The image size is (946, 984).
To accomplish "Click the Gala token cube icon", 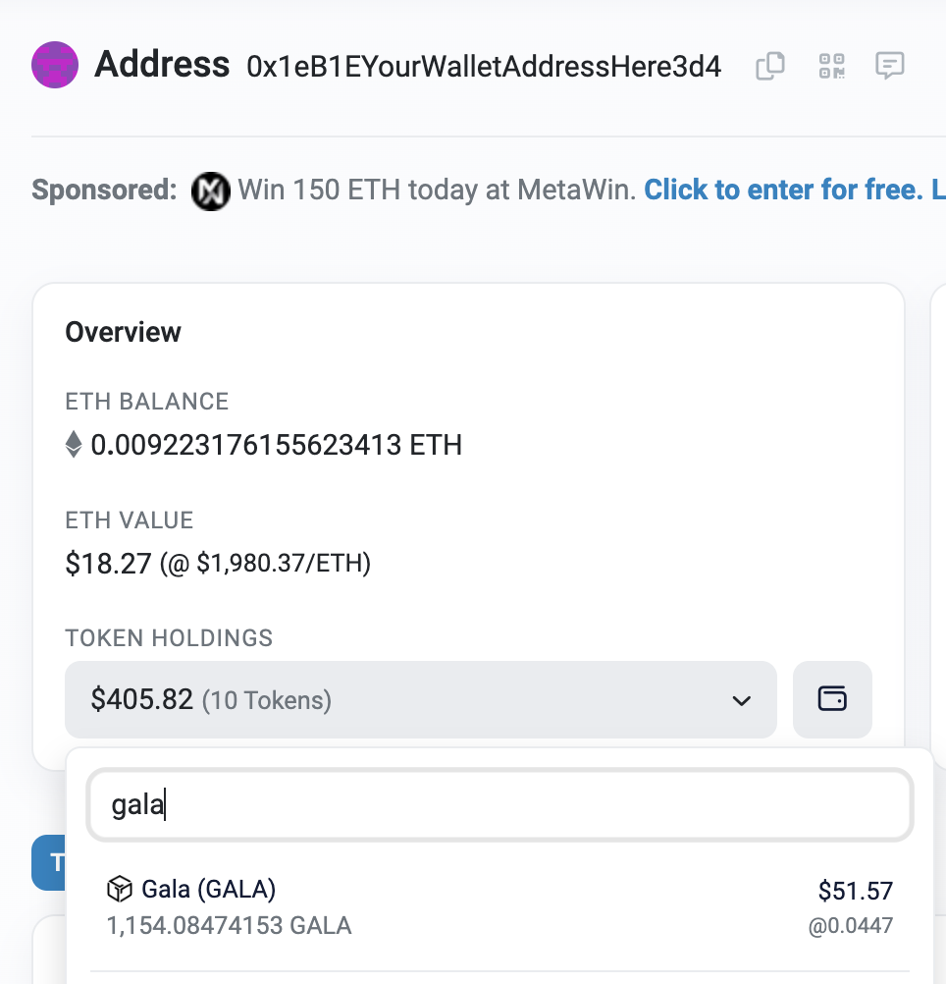I will (x=120, y=890).
